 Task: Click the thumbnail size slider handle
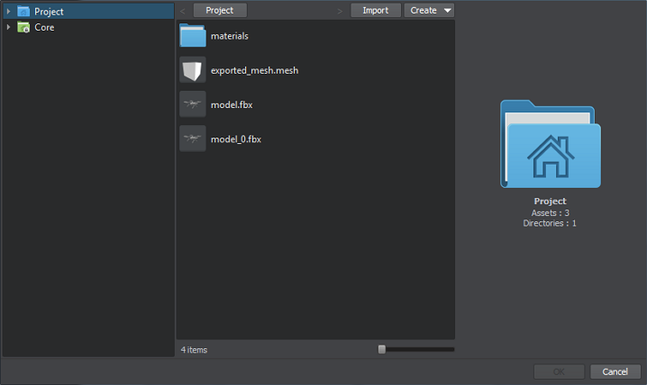coord(382,349)
